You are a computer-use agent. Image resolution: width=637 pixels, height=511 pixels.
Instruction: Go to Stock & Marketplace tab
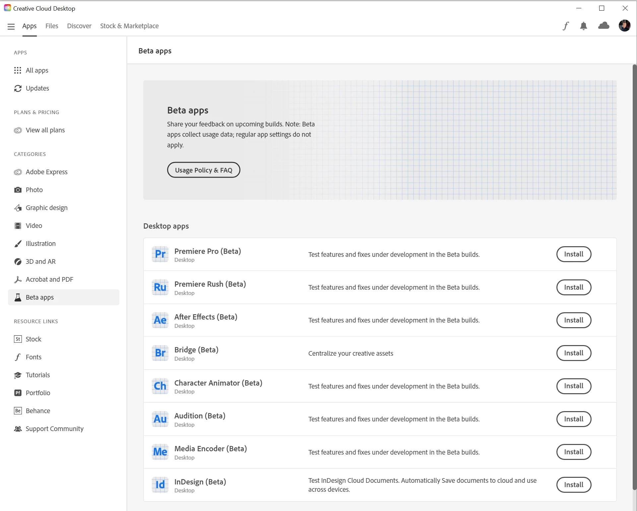(x=129, y=26)
